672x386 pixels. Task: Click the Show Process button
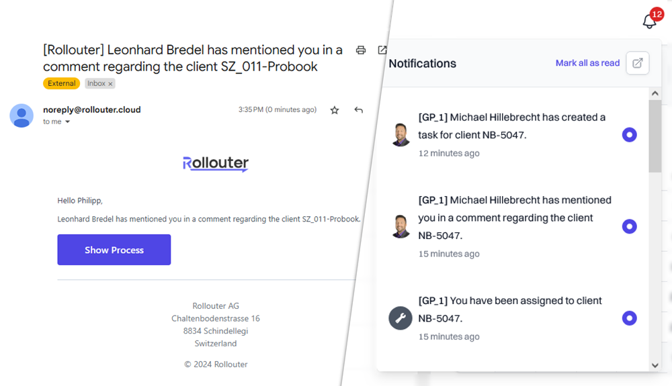pyautogui.click(x=114, y=250)
